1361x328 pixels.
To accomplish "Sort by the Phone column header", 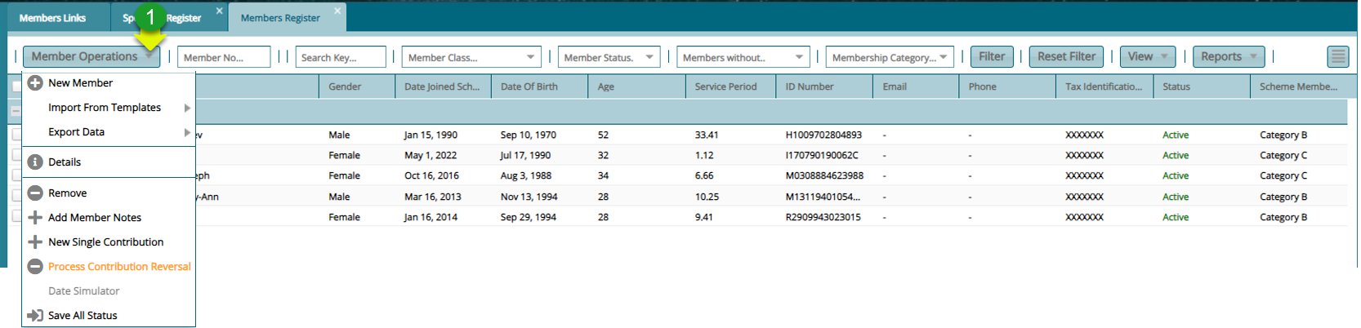I will 1006,86.
